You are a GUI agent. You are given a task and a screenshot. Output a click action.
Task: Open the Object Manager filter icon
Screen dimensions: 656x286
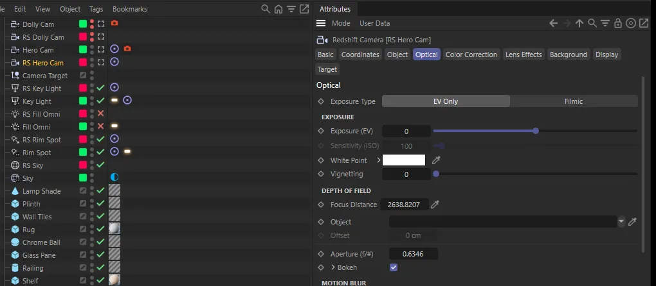(x=291, y=9)
